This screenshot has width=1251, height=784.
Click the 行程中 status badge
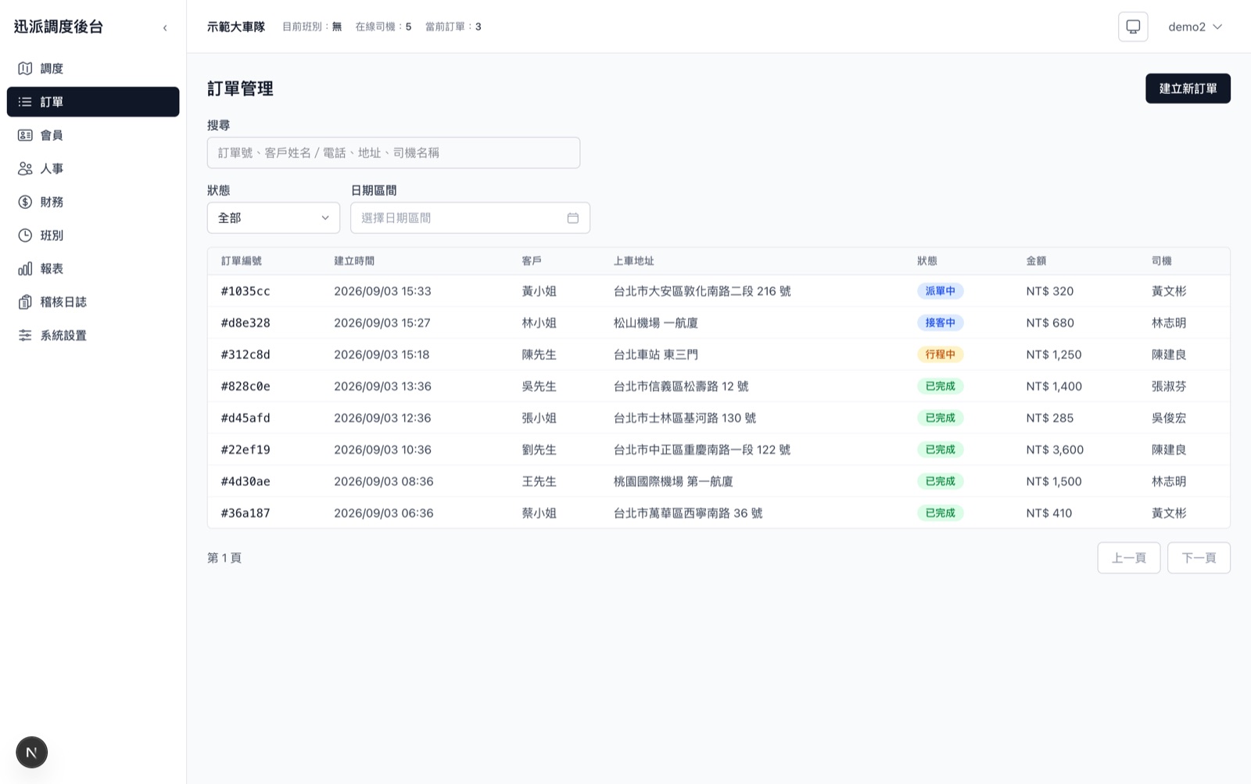[940, 354]
